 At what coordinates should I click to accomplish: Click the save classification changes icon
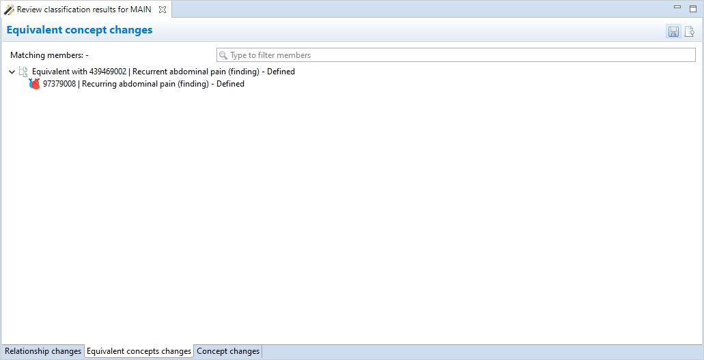[673, 32]
